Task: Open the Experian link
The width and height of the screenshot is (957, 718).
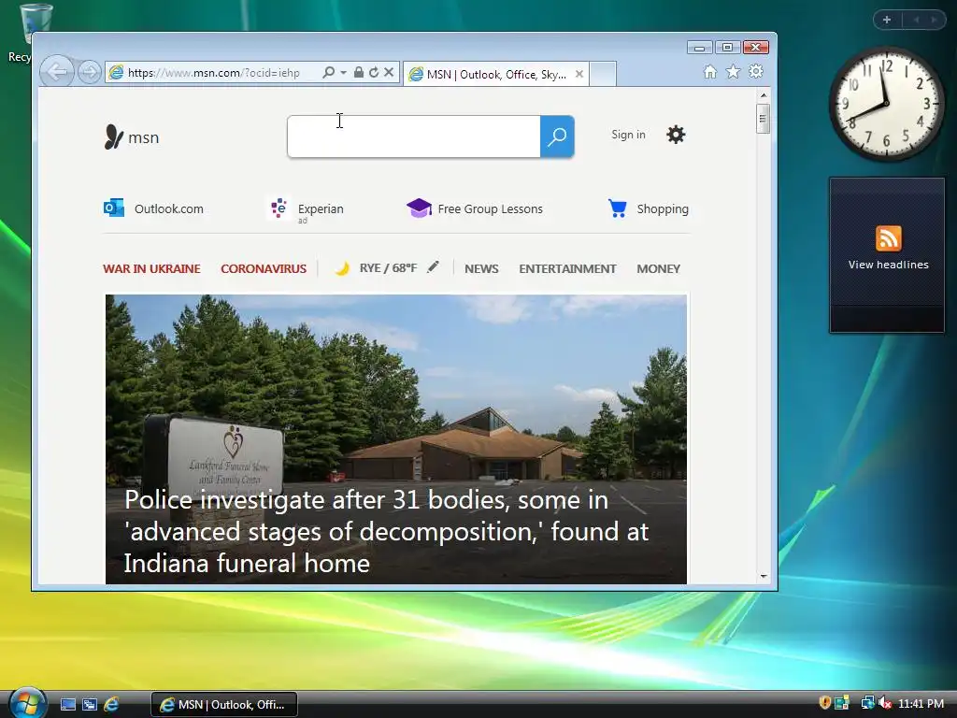Action: coord(321,208)
